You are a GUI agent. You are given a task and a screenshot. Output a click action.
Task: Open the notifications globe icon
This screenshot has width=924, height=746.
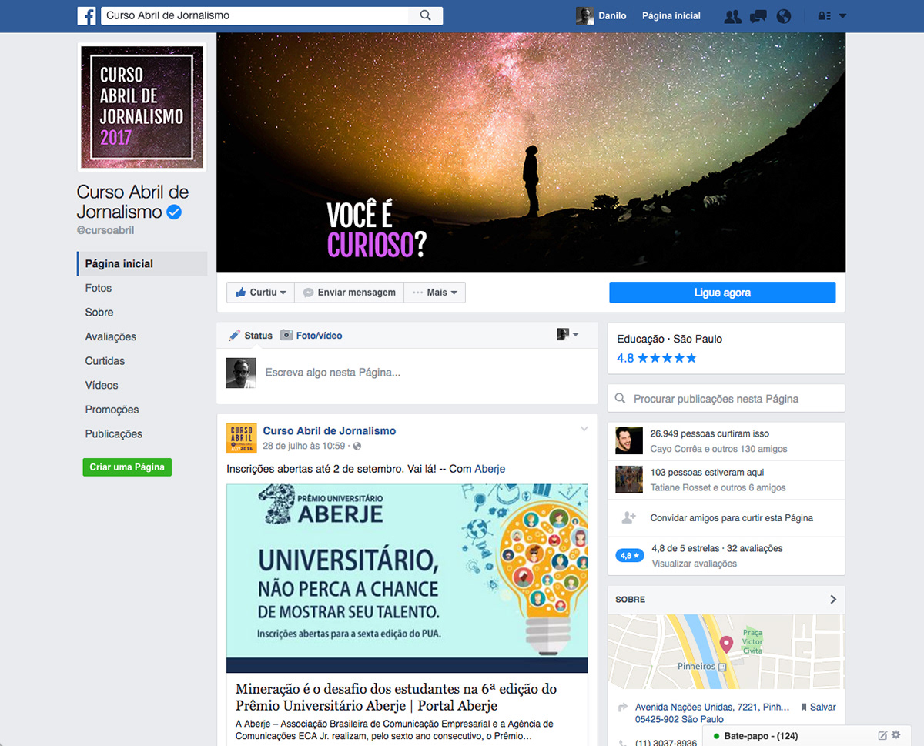[784, 16]
